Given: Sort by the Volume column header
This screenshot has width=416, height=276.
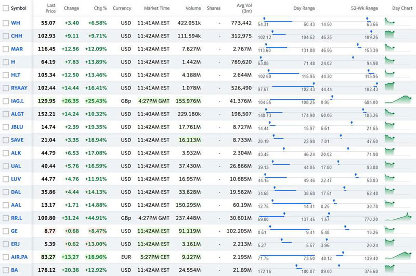Looking at the screenshot, I should (193, 8).
